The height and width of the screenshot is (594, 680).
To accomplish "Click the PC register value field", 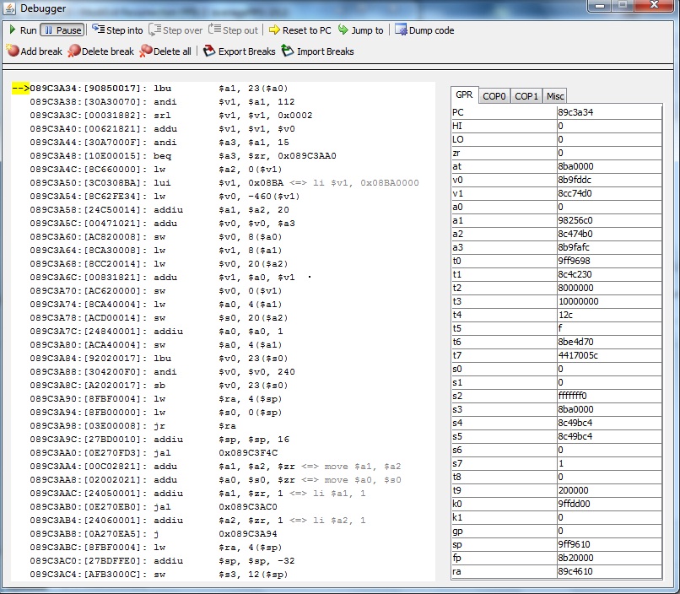I will click(x=607, y=112).
